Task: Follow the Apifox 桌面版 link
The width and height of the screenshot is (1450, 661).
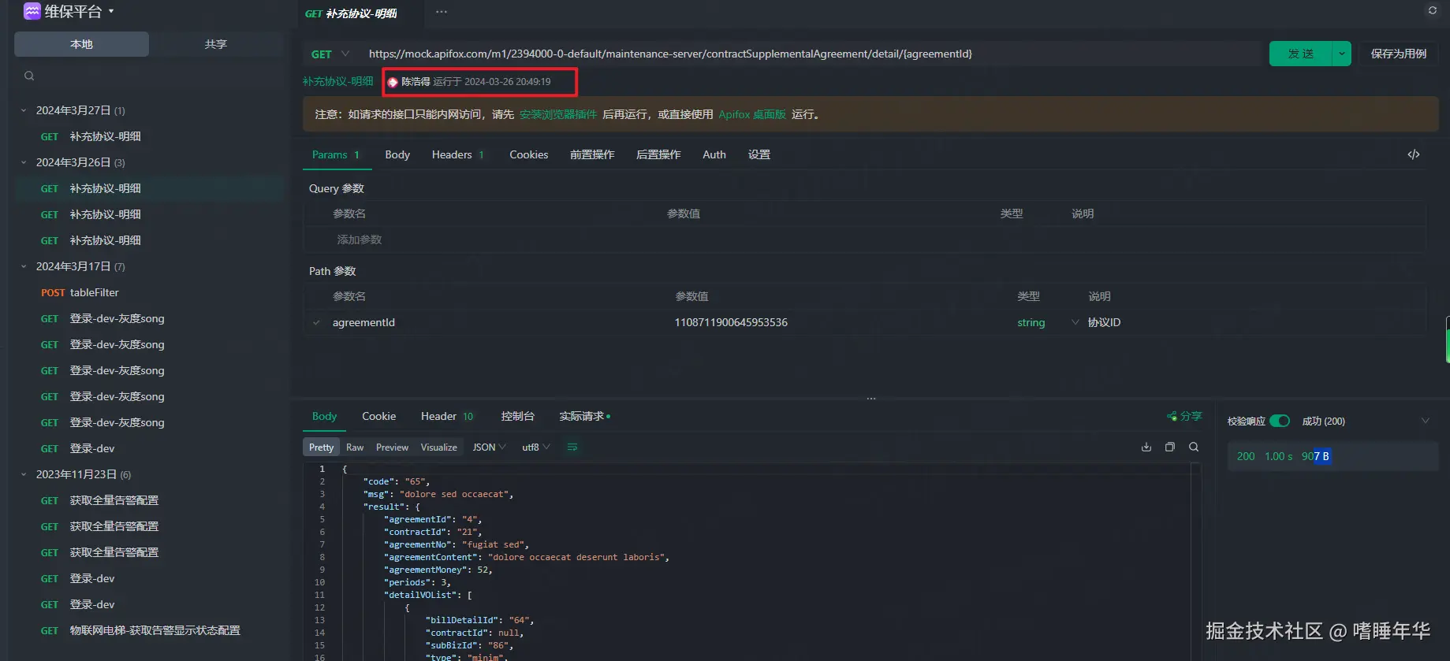Action: coord(752,114)
